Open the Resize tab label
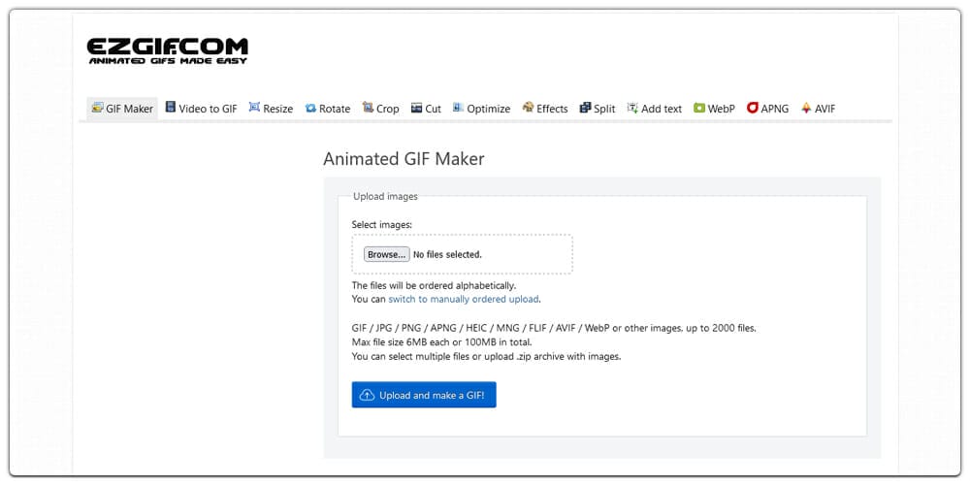Viewport: 970px width, 485px height. point(277,109)
